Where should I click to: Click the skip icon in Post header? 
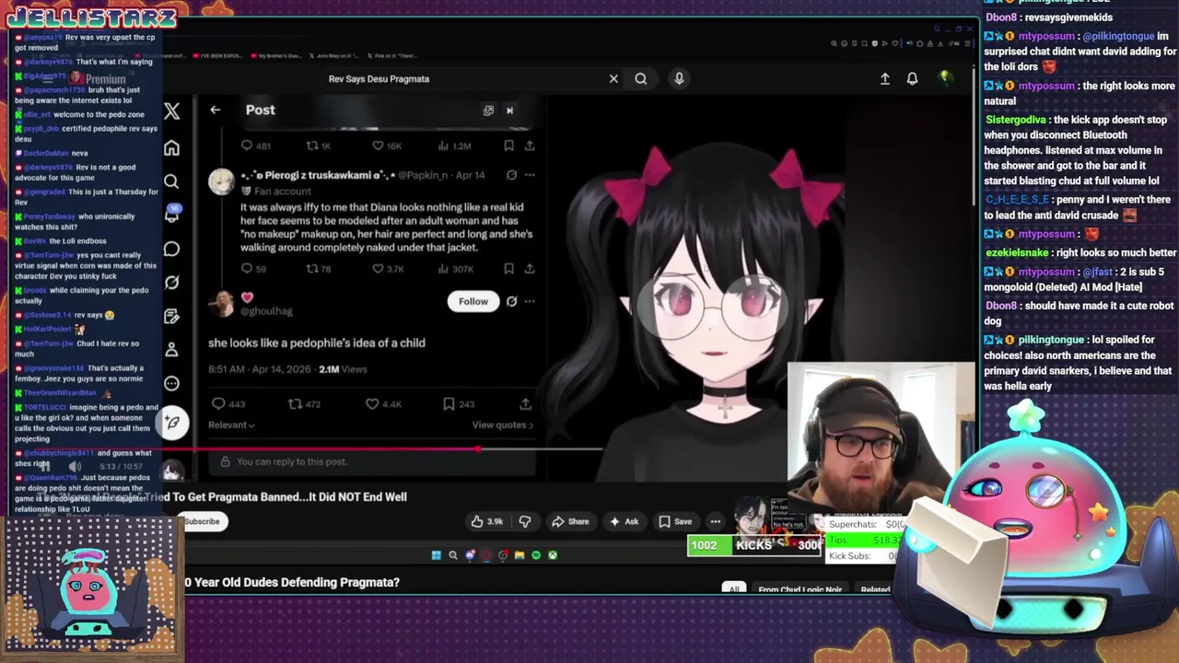pyautogui.click(x=509, y=110)
